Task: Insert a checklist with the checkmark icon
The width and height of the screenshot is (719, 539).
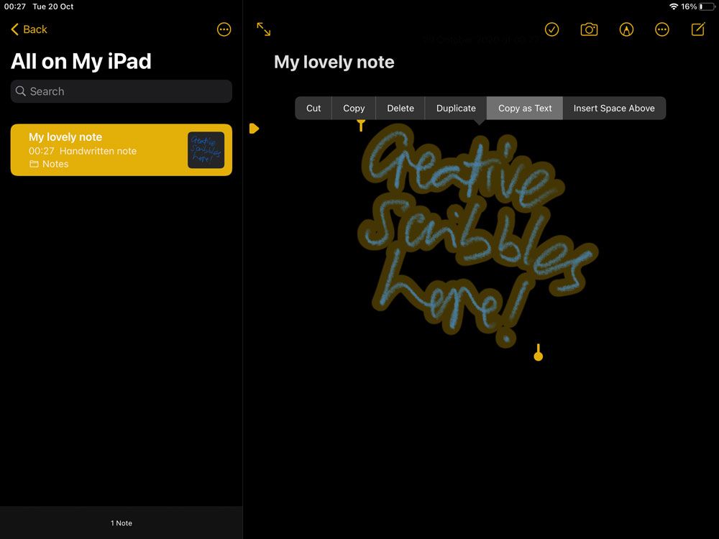Action: (x=551, y=29)
